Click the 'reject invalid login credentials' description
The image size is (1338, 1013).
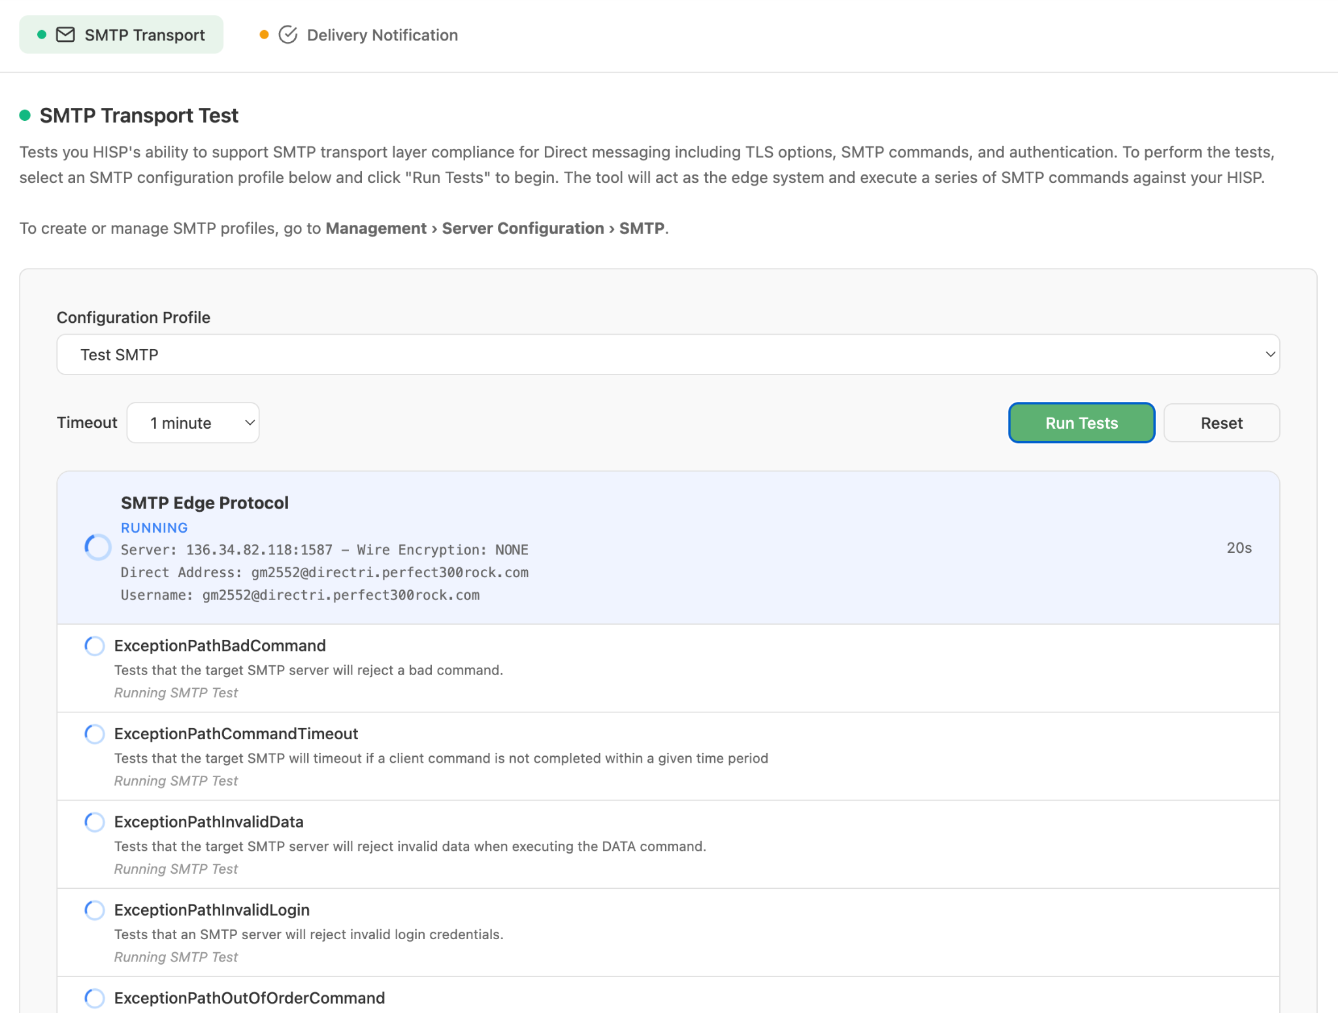coord(308,935)
